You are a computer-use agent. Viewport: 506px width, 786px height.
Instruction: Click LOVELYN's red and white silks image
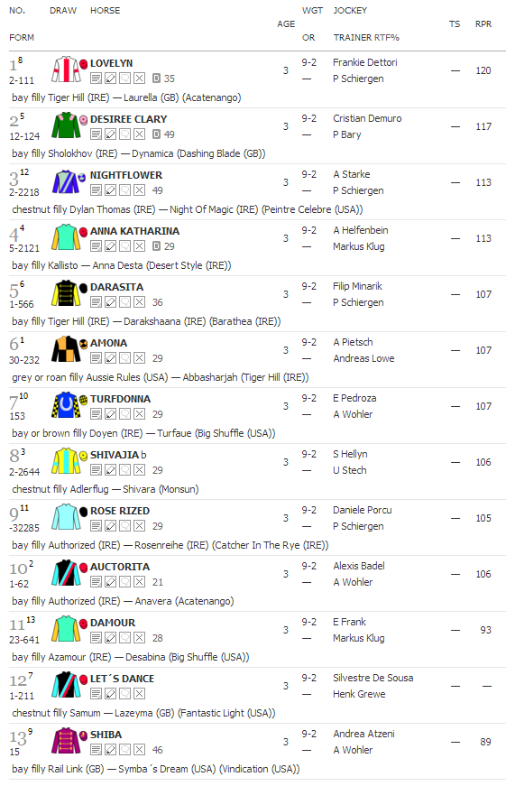[x=66, y=69]
